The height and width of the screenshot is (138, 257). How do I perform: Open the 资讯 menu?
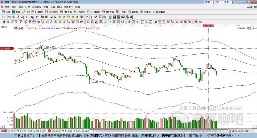(x=21, y=7)
